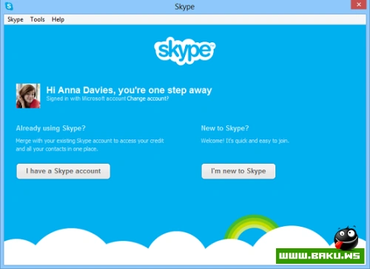Click the Skype icon in title bar
This screenshot has height=269, width=370.
coord(9,6)
